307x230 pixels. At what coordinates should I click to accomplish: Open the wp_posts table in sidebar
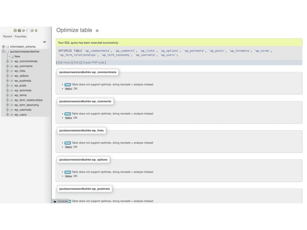tap(20, 86)
